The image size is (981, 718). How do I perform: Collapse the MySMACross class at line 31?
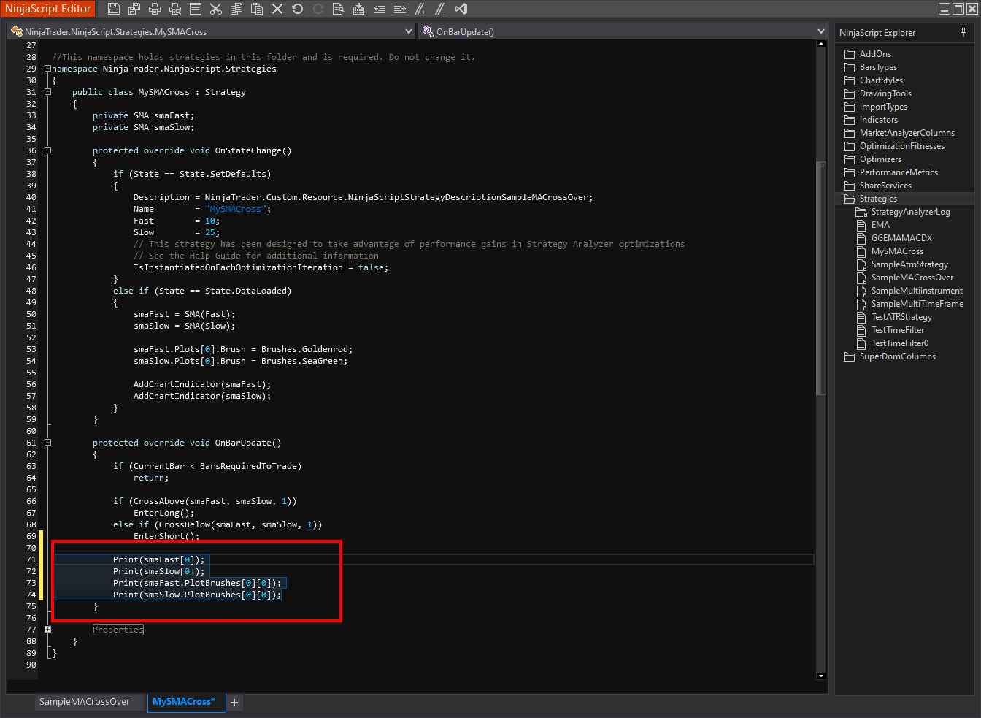pyautogui.click(x=47, y=92)
